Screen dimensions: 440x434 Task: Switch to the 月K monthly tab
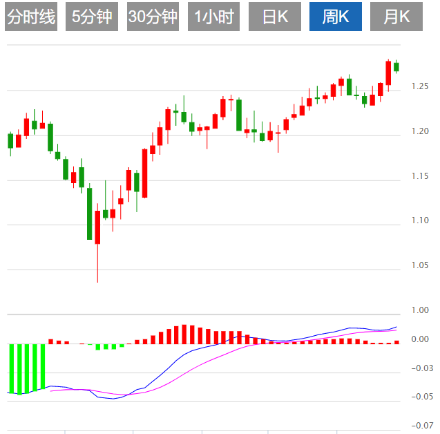coord(396,17)
